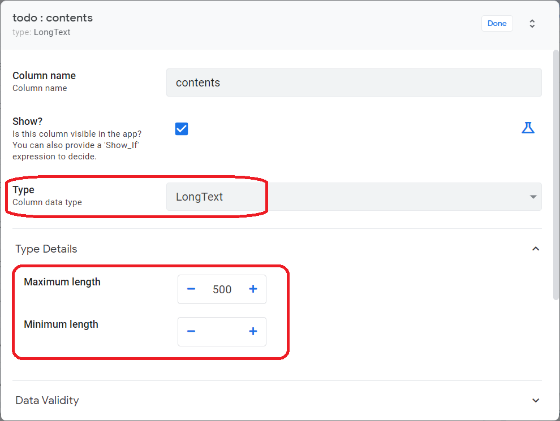
Task: Click the Maximum length value 500
Action: [222, 289]
